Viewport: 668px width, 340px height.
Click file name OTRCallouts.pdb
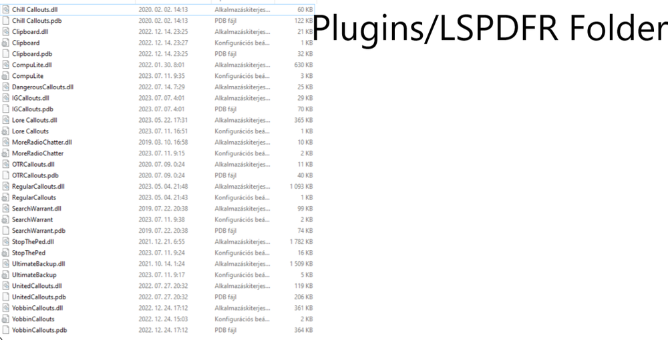pyautogui.click(x=35, y=175)
